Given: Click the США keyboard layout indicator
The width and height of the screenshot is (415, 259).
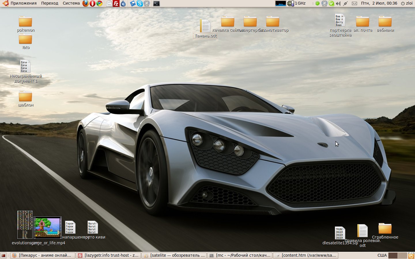Looking at the screenshot, I should [x=382, y=255].
